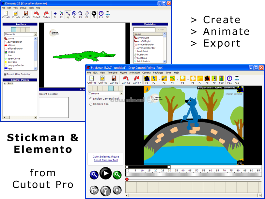Open Stickman Animation menu

click(134, 73)
